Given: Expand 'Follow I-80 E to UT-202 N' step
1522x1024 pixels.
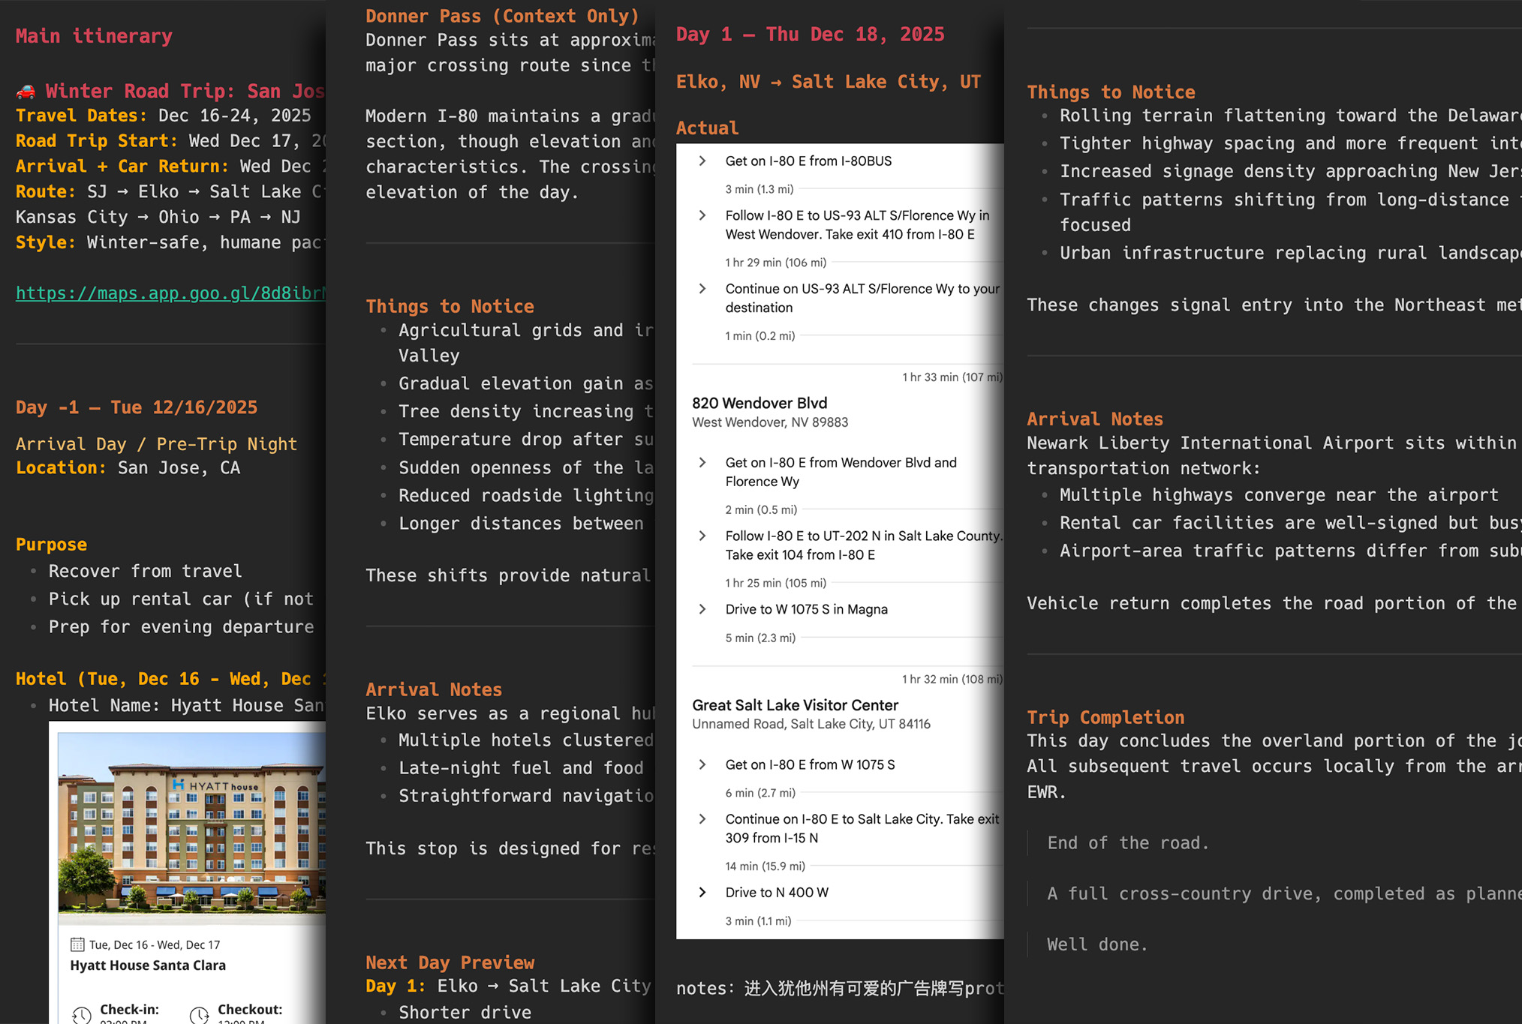Looking at the screenshot, I should 702,536.
